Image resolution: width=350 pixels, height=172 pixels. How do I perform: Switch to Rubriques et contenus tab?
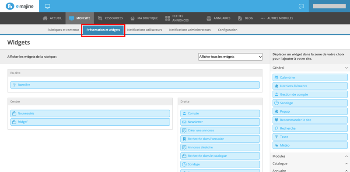pos(63,30)
